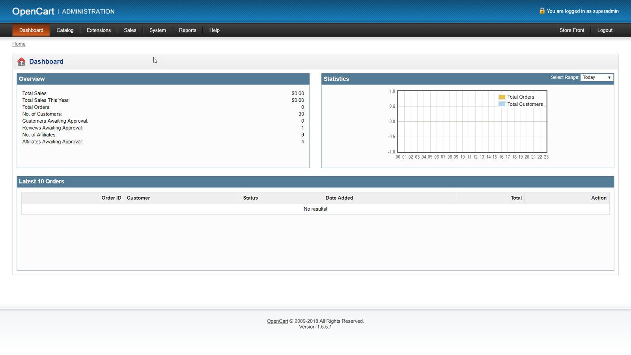Screen dimensions: 631x355
Task: Click the Affiliates Awaiting Approval: label
Action: click(52, 142)
